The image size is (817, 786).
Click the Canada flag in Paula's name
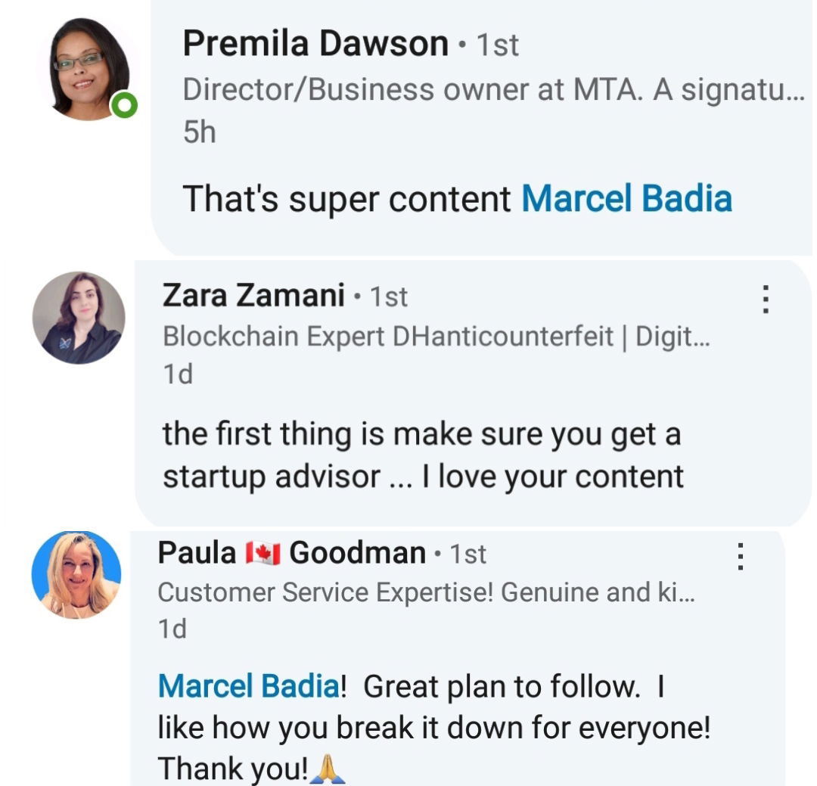tap(262, 554)
